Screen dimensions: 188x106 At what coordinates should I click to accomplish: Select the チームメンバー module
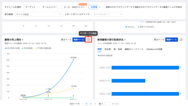click(50, 7)
